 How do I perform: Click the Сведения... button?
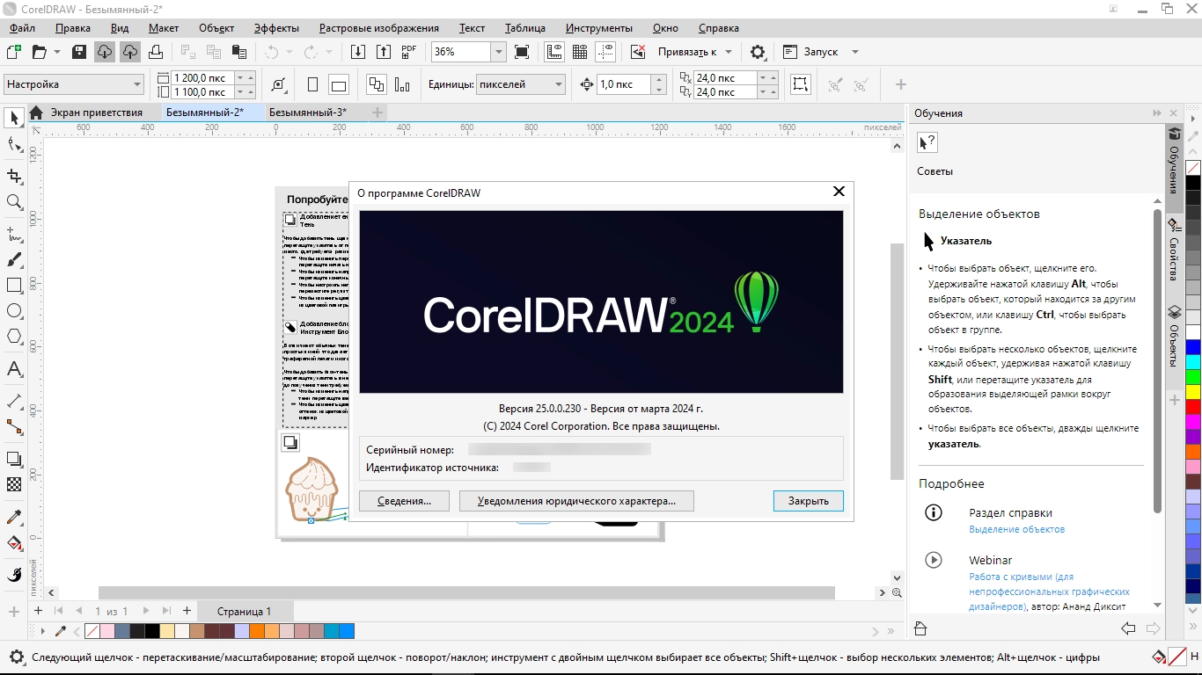tap(404, 501)
